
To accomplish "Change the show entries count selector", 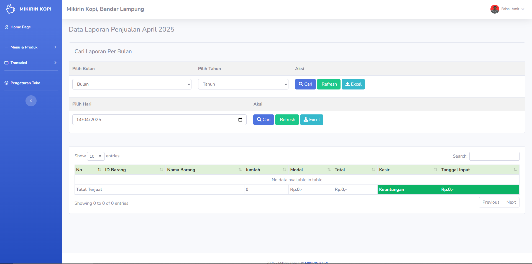I will 96,156.
